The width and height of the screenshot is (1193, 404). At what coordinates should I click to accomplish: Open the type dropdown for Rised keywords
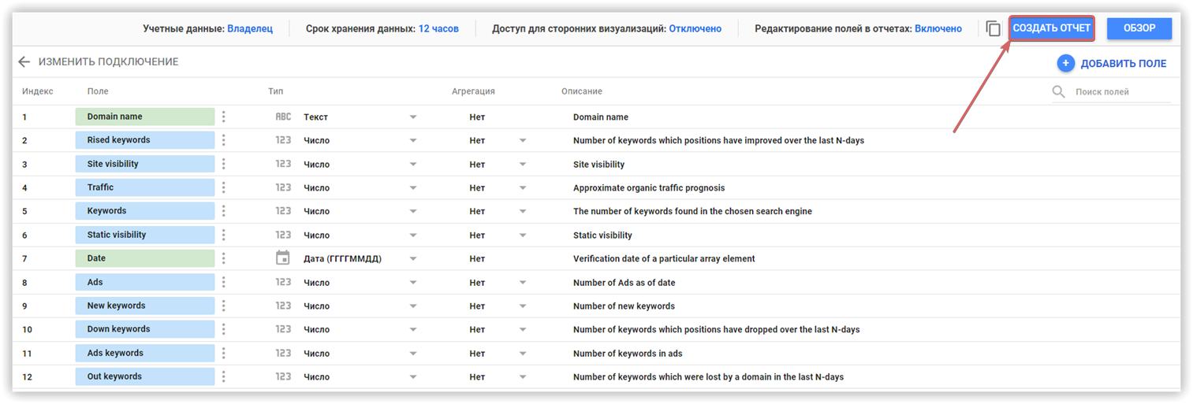click(413, 141)
